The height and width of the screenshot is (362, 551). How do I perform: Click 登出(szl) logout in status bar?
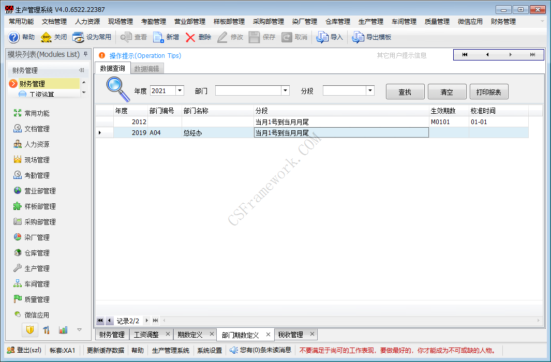click(25, 350)
